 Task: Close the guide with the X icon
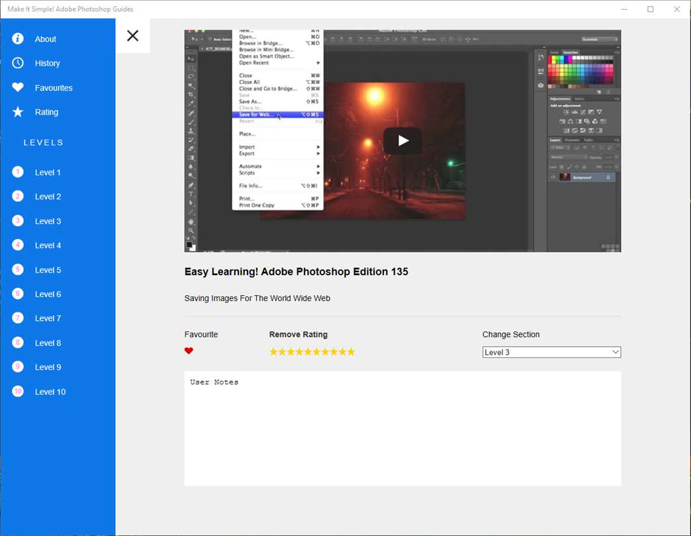(x=132, y=36)
